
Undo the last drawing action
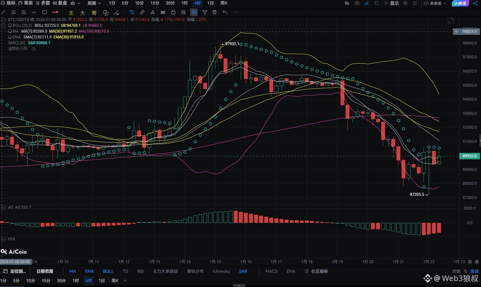click(x=225, y=12)
